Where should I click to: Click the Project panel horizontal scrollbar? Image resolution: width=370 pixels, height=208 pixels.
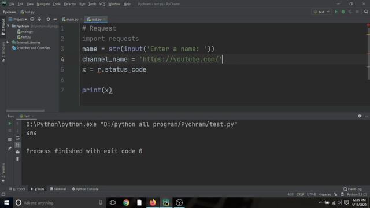point(25,110)
